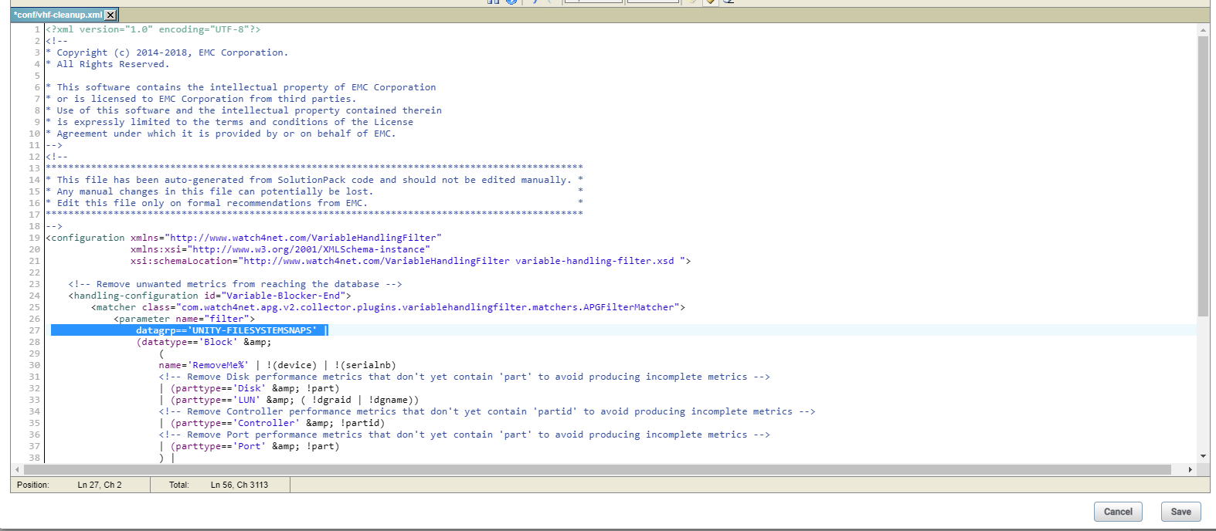The image size is (1216, 531).
Task: Click the highlighted UNITY-FILESYSTEMSNAPS line
Action: [226, 330]
